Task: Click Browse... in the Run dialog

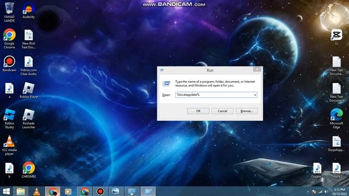Action: click(246, 111)
